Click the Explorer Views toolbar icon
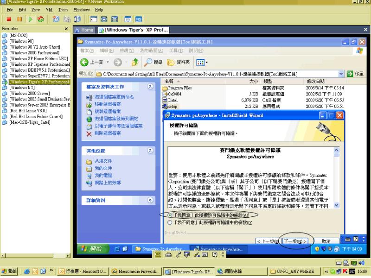 (200, 63)
